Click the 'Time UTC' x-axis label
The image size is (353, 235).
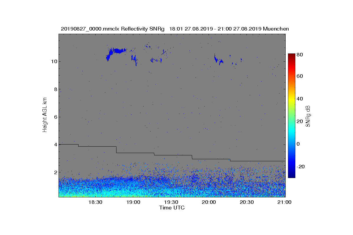(x=172, y=208)
